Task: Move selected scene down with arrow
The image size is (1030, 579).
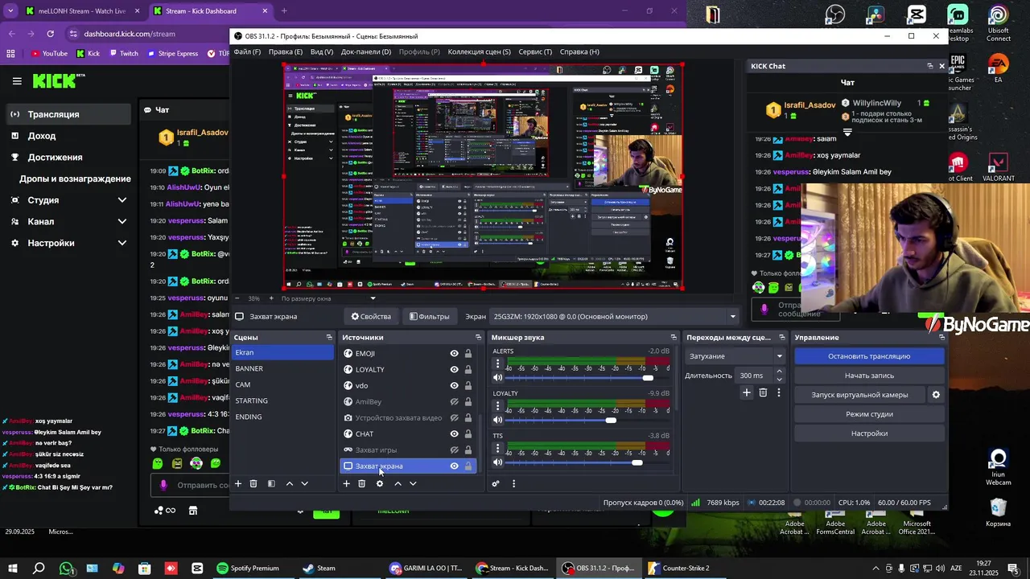Action: (x=304, y=483)
